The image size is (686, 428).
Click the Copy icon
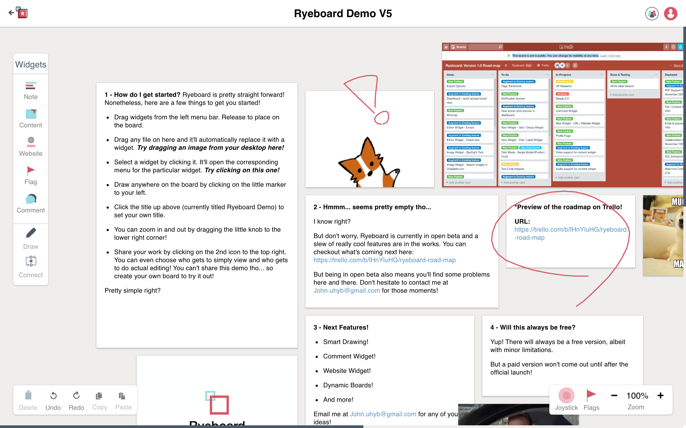point(99,400)
